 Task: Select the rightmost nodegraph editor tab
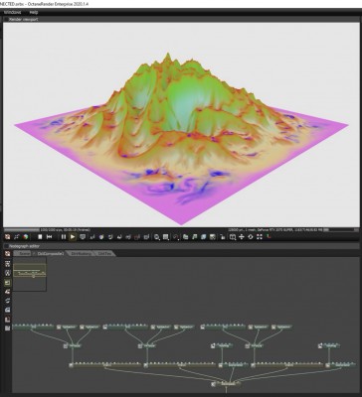click(104, 253)
